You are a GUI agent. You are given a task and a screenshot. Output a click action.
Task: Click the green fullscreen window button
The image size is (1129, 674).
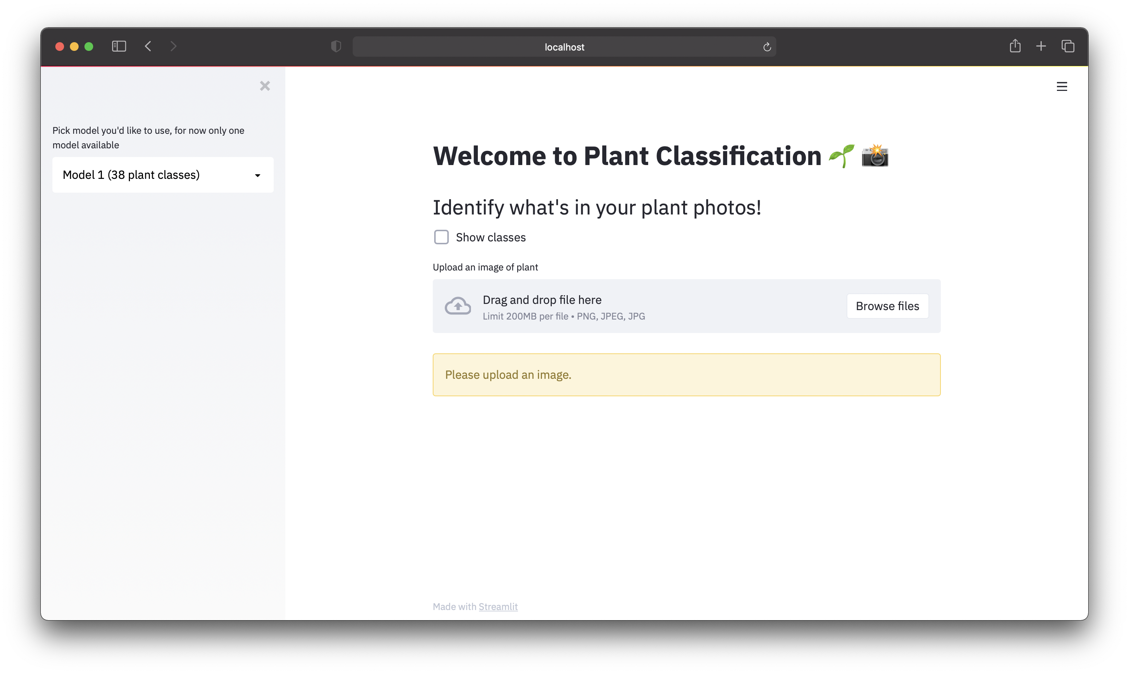point(89,46)
